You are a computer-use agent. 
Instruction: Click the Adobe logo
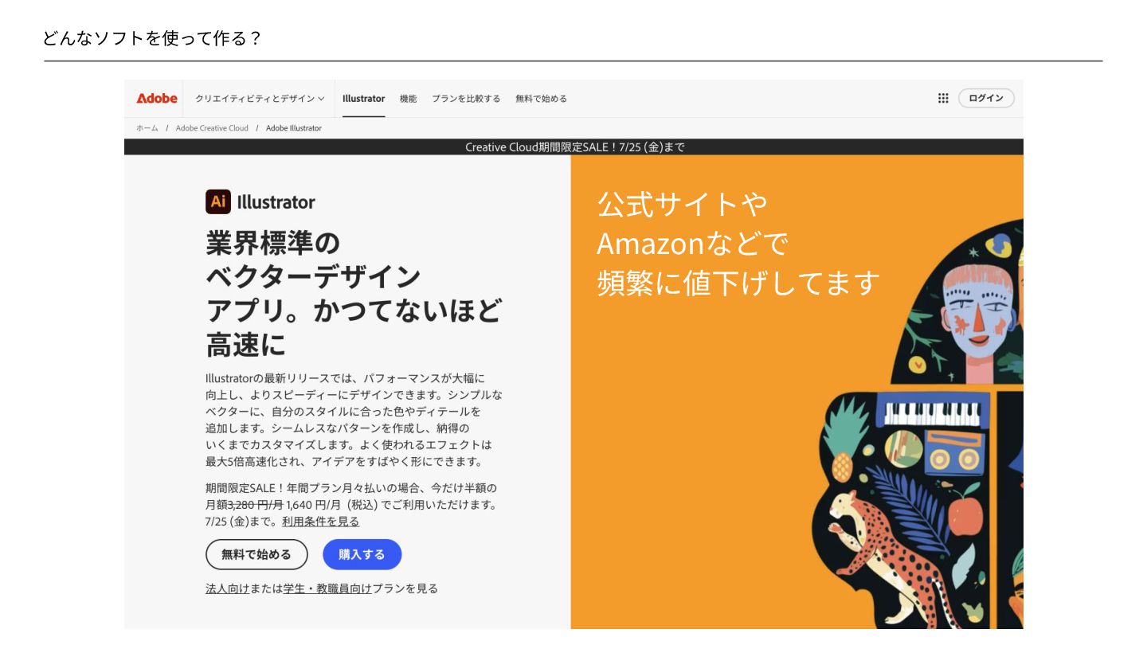tap(157, 98)
